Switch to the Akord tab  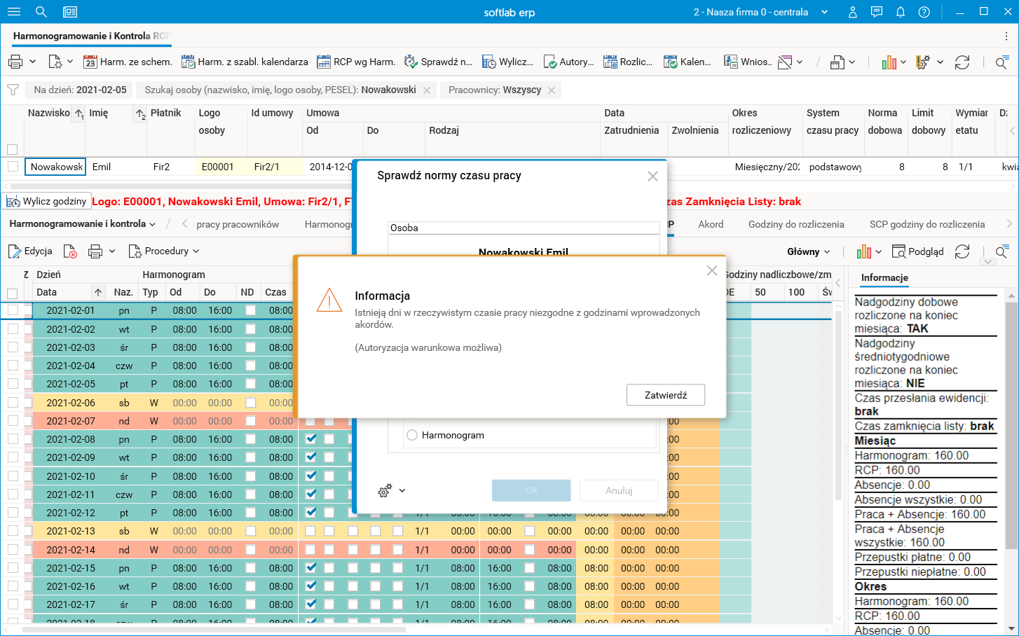(x=711, y=224)
